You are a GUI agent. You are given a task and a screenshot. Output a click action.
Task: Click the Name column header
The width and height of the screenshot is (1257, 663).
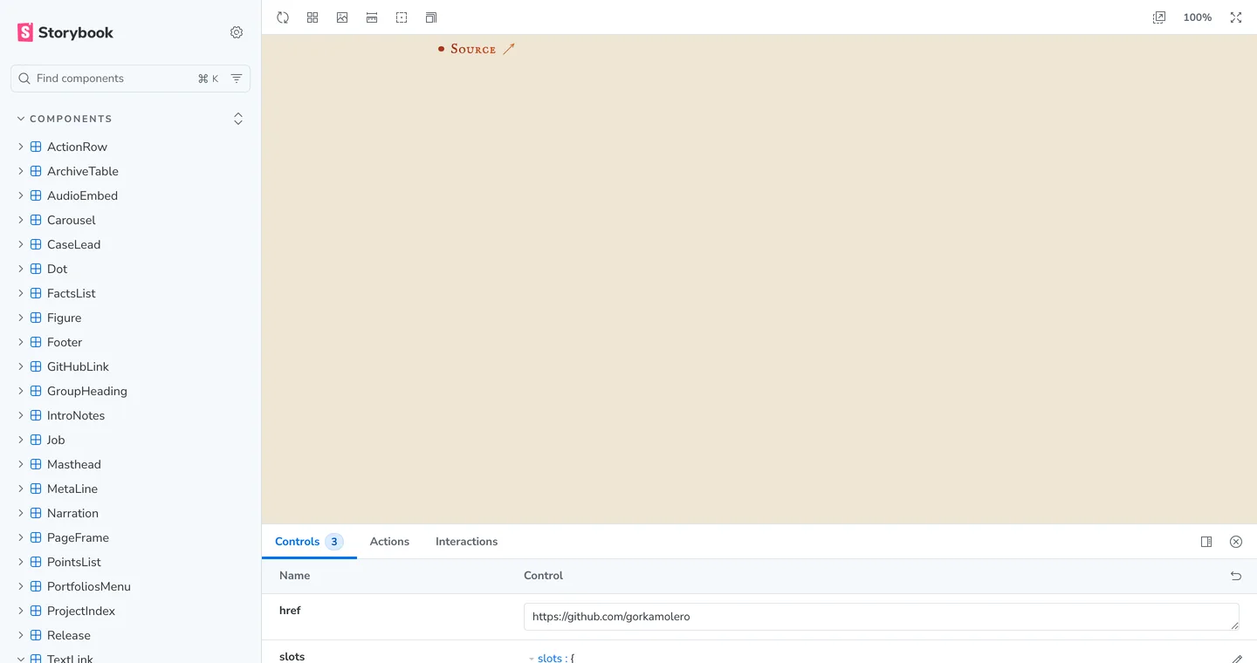point(295,576)
